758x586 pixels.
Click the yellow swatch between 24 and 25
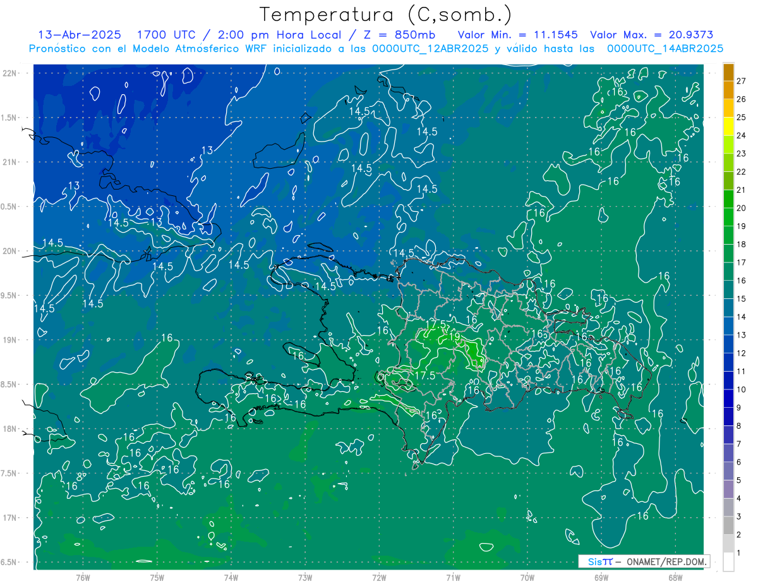click(x=728, y=126)
